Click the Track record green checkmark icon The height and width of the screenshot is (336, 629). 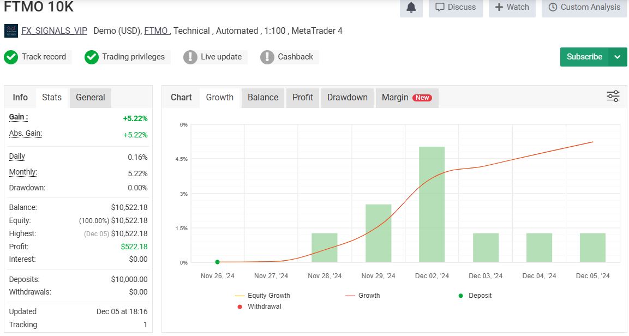(x=11, y=57)
